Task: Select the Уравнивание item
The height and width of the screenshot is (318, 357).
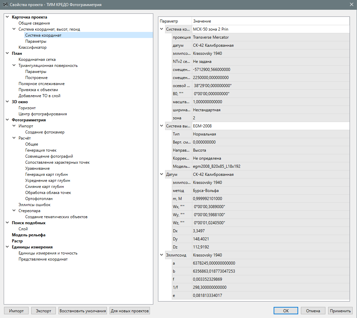Action: pyautogui.click(x=37, y=168)
